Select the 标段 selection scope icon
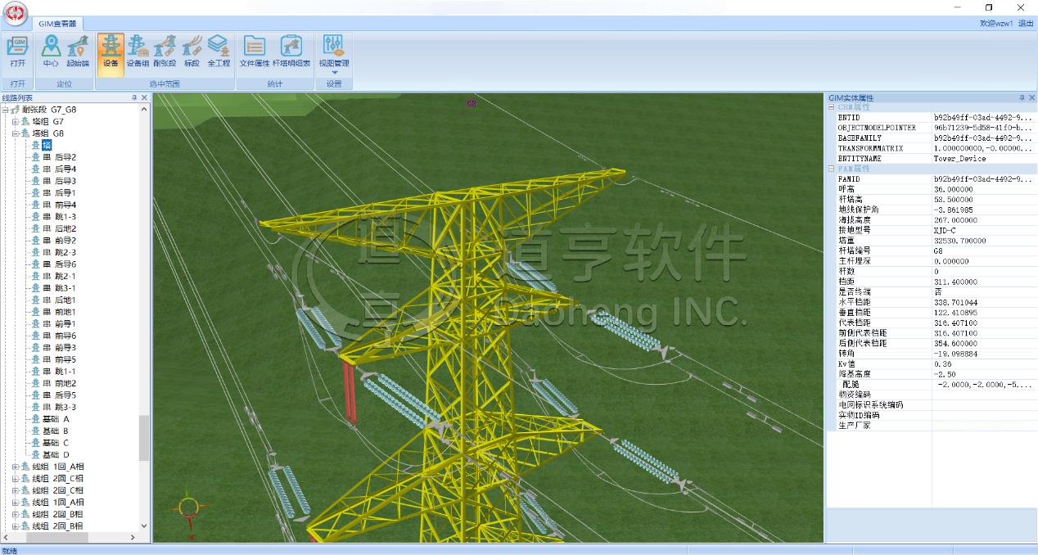Image resolution: width=1038 pixels, height=555 pixels. [192, 51]
